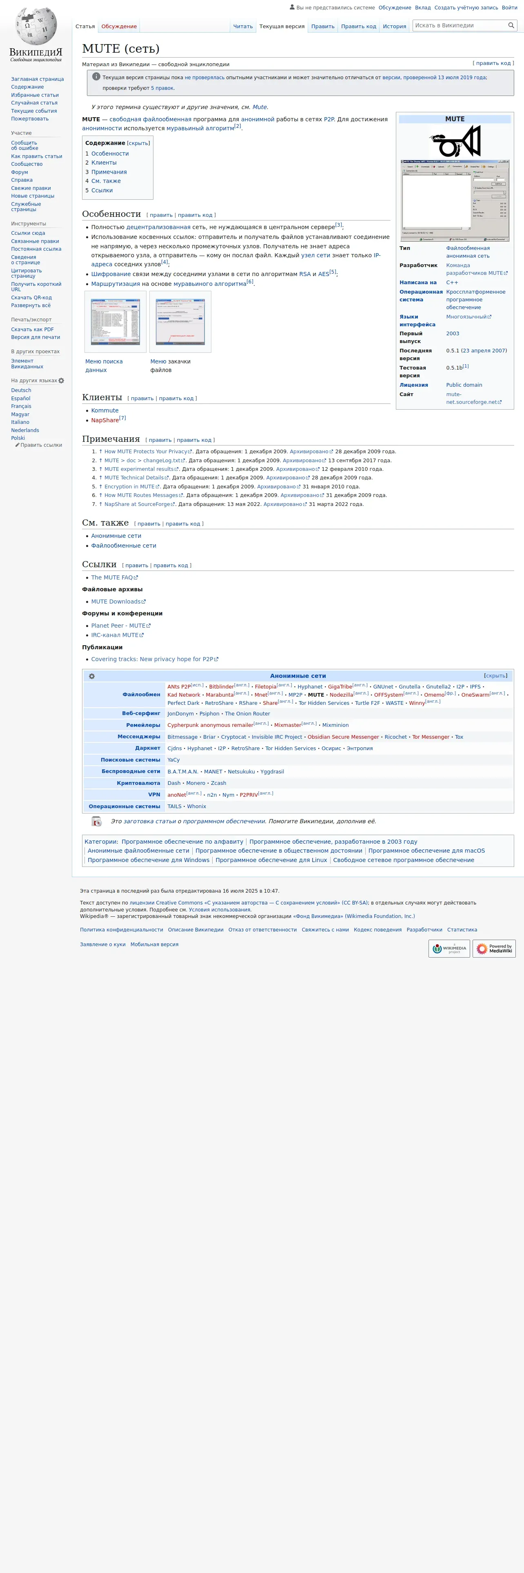Open Свежие правки in the sidebar
The image size is (524, 1573).
click(x=31, y=188)
